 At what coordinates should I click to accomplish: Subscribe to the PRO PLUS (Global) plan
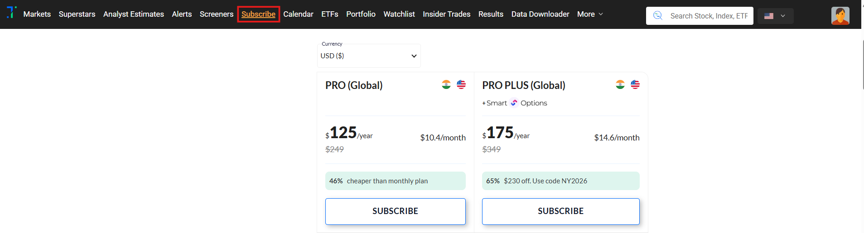(560, 211)
